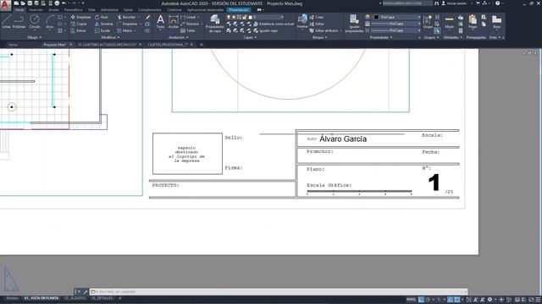Toggle group selection icon in Grupos panel
This screenshot has height=304, width=542.
tap(437, 30)
